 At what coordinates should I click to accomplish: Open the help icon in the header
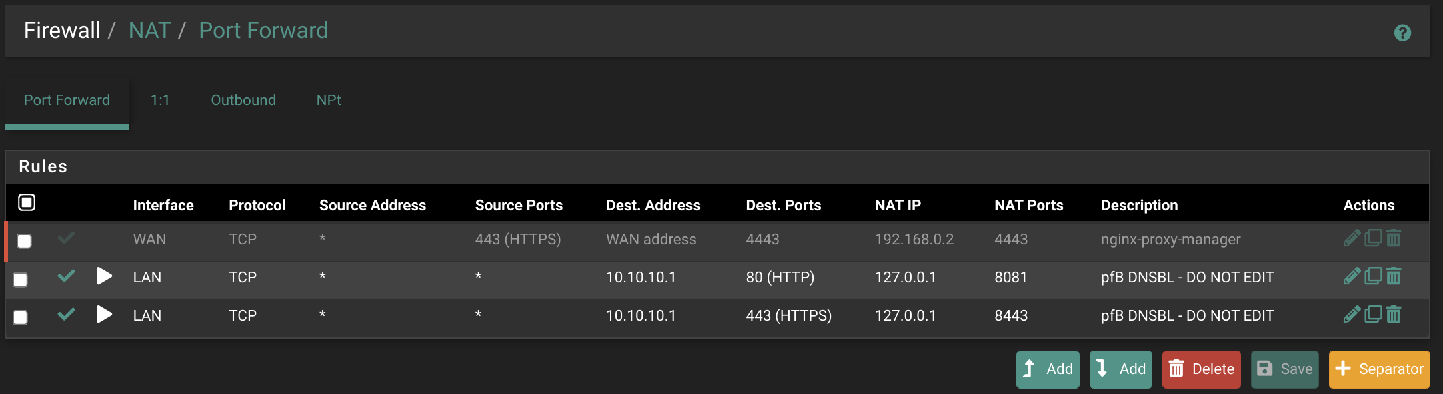[x=1402, y=33]
